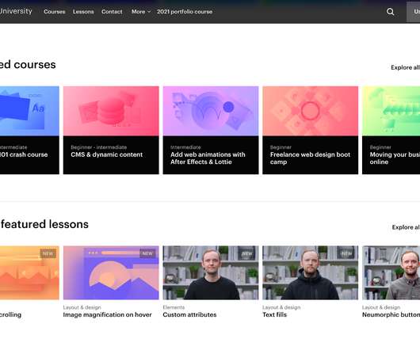This screenshot has height=350, width=420.
Task: Click the featured lessons heading
Action: click(x=44, y=224)
